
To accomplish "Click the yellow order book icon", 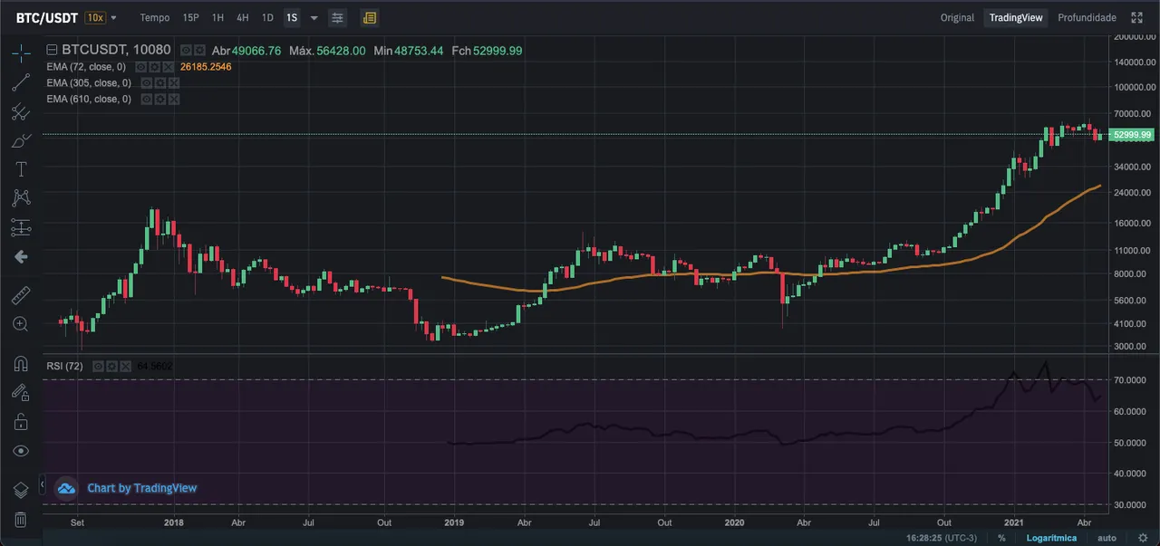I will click(x=369, y=17).
